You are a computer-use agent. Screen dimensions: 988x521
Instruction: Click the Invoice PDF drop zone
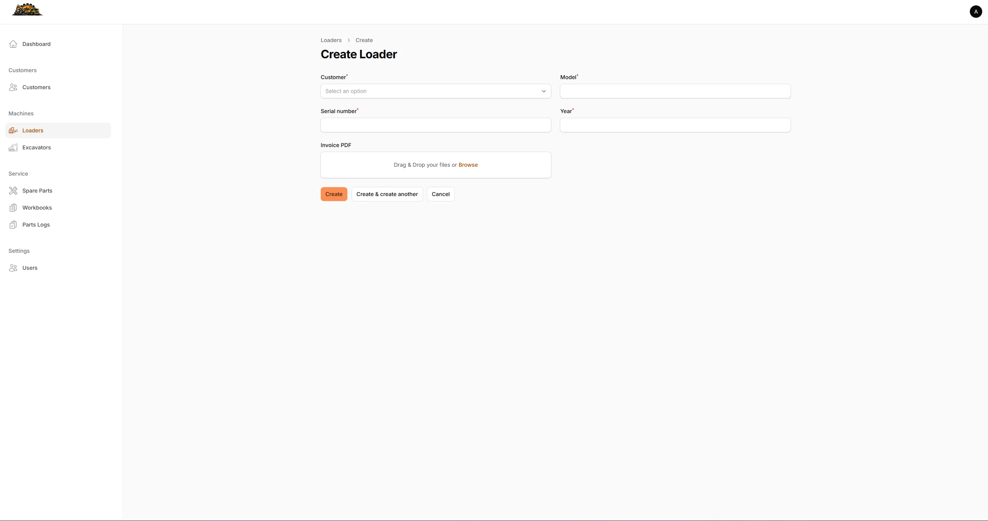pos(435,165)
